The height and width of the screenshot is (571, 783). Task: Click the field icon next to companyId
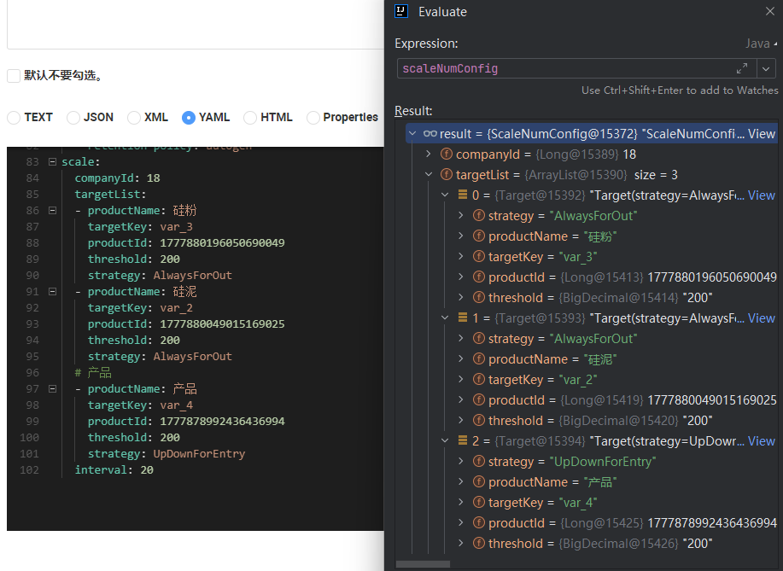[x=447, y=154]
